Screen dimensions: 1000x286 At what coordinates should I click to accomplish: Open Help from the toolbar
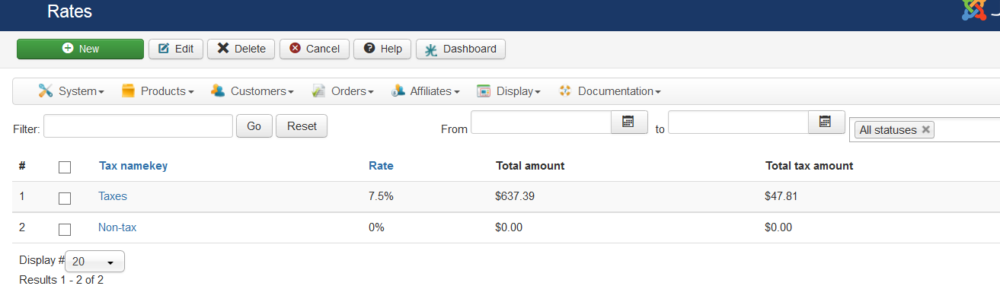pyautogui.click(x=382, y=49)
